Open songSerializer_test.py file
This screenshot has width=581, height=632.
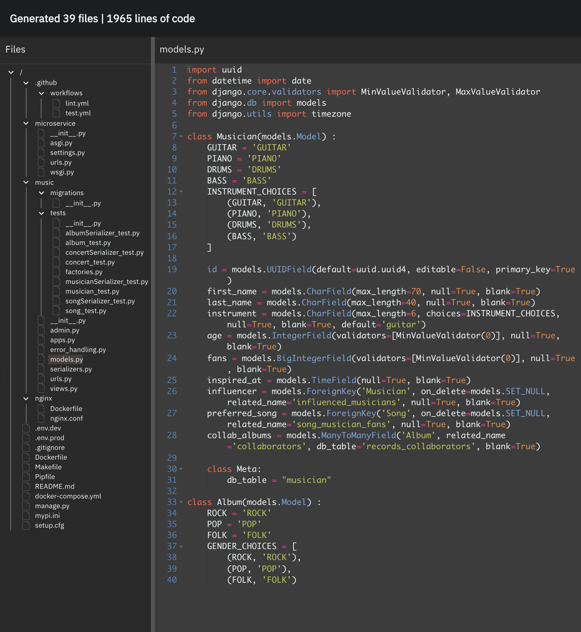point(100,301)
